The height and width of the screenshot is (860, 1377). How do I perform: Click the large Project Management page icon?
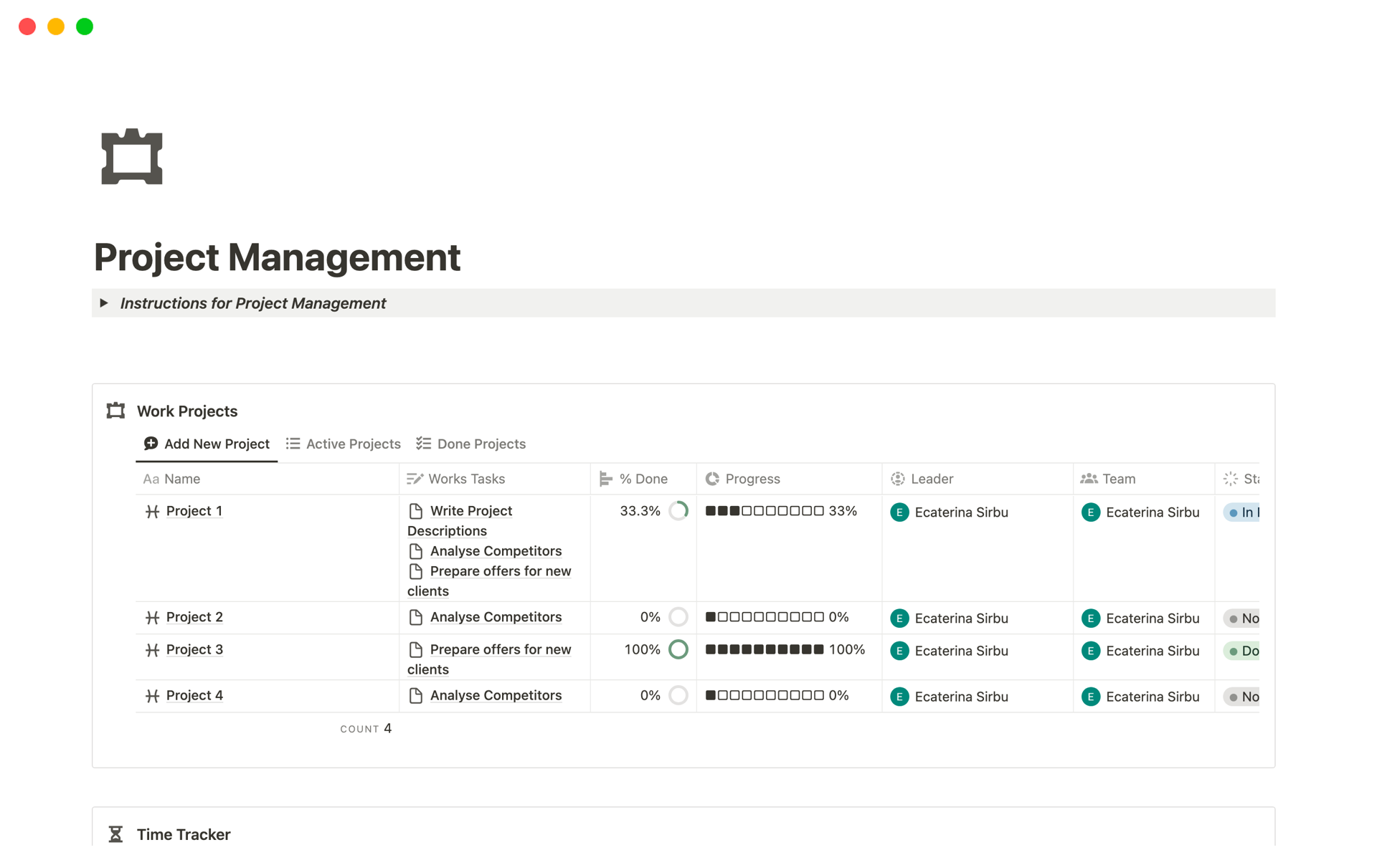click(x=132, y=157)
